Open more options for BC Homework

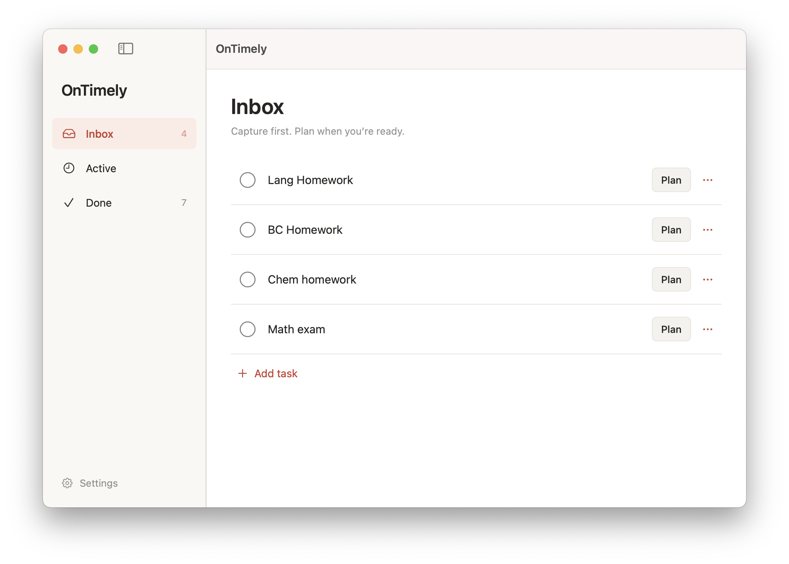[x=708, y=230]
